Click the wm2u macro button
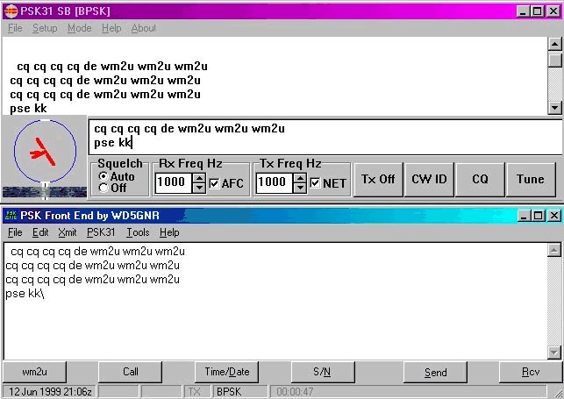This screenshot has width=564, height=399. pyautogui.click(x=34, y=372)
